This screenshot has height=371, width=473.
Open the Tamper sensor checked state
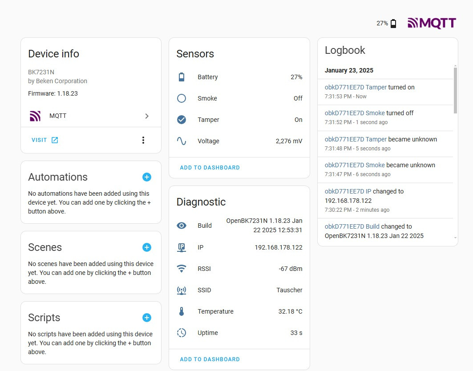tap(239, 120)
